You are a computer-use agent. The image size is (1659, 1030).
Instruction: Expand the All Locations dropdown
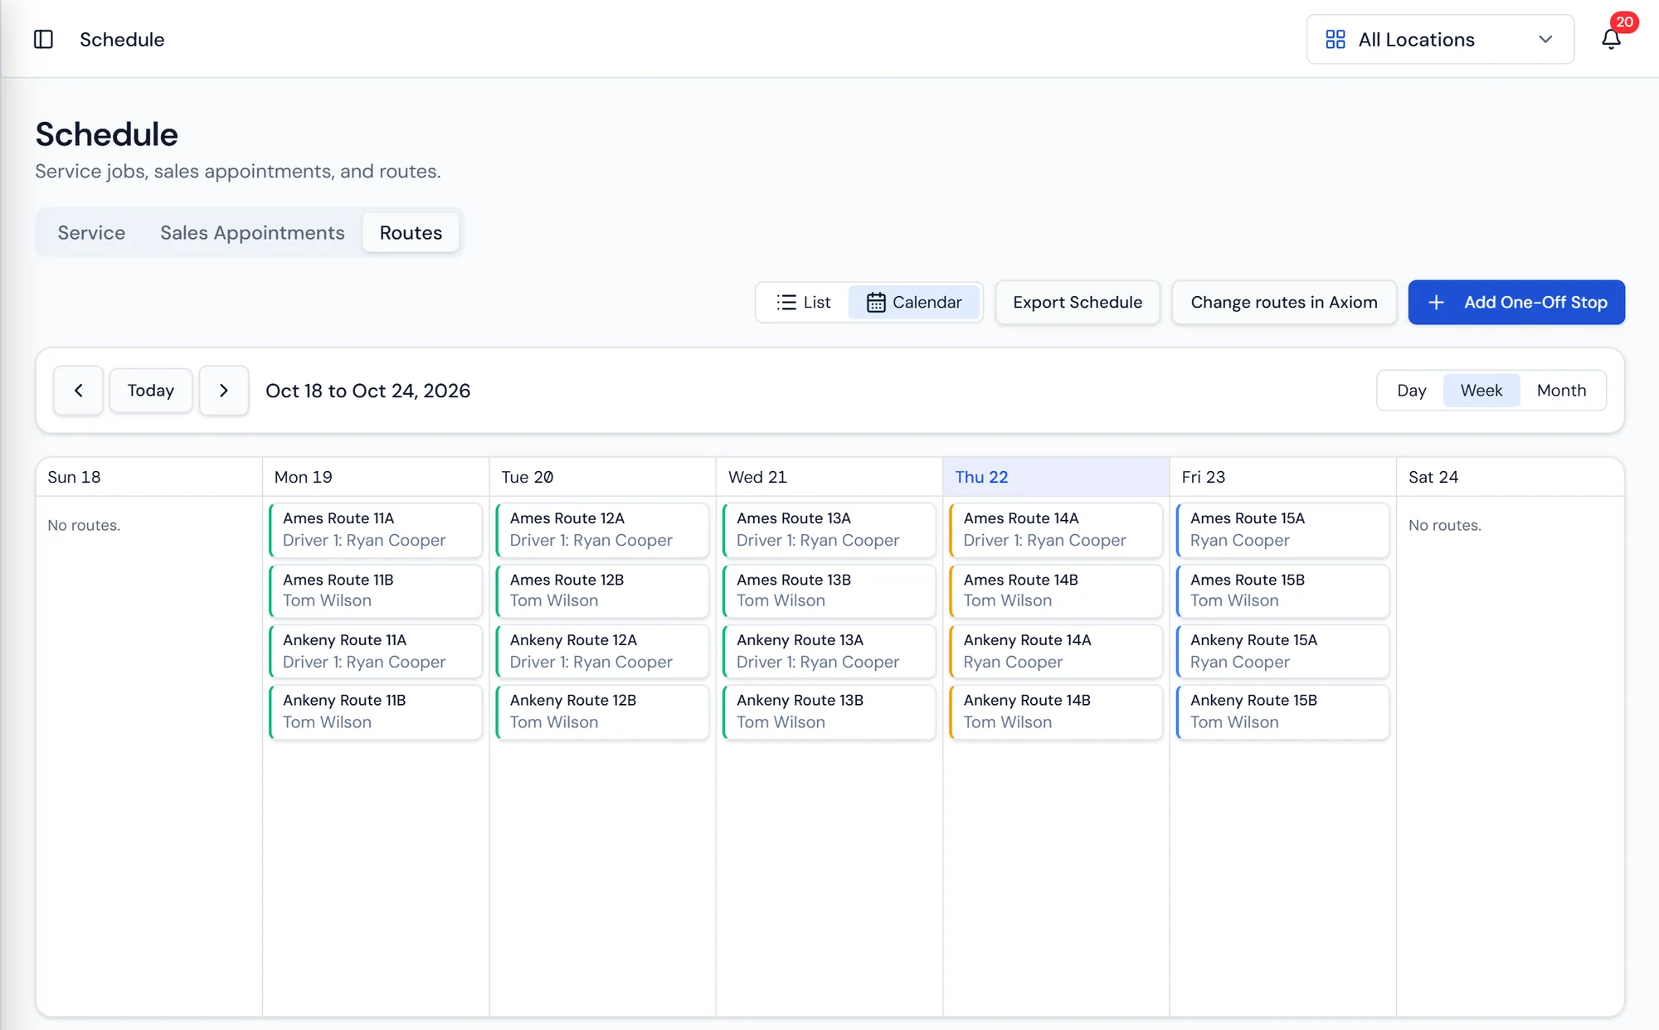tap(1440, 39)
